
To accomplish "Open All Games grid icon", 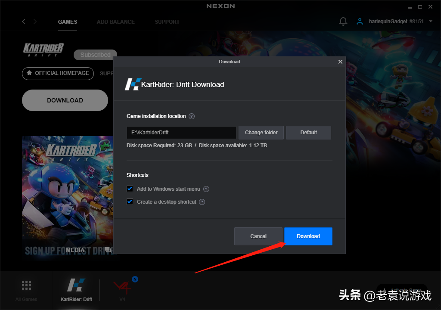I will click(x=26, y=285).
